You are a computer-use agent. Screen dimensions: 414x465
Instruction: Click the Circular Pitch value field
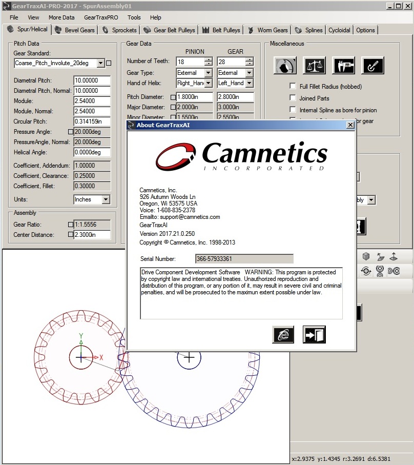[x=92, y=122]
